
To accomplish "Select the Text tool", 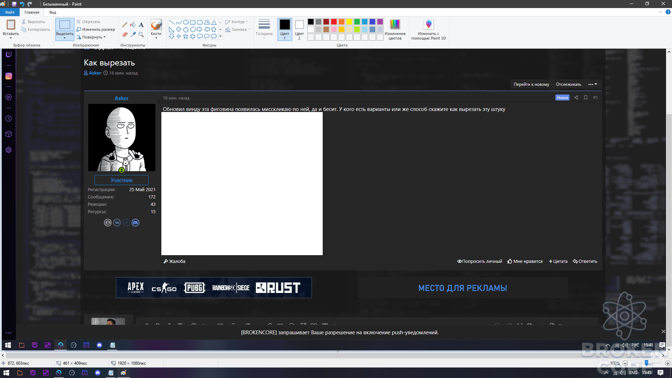I will (141, 25).
